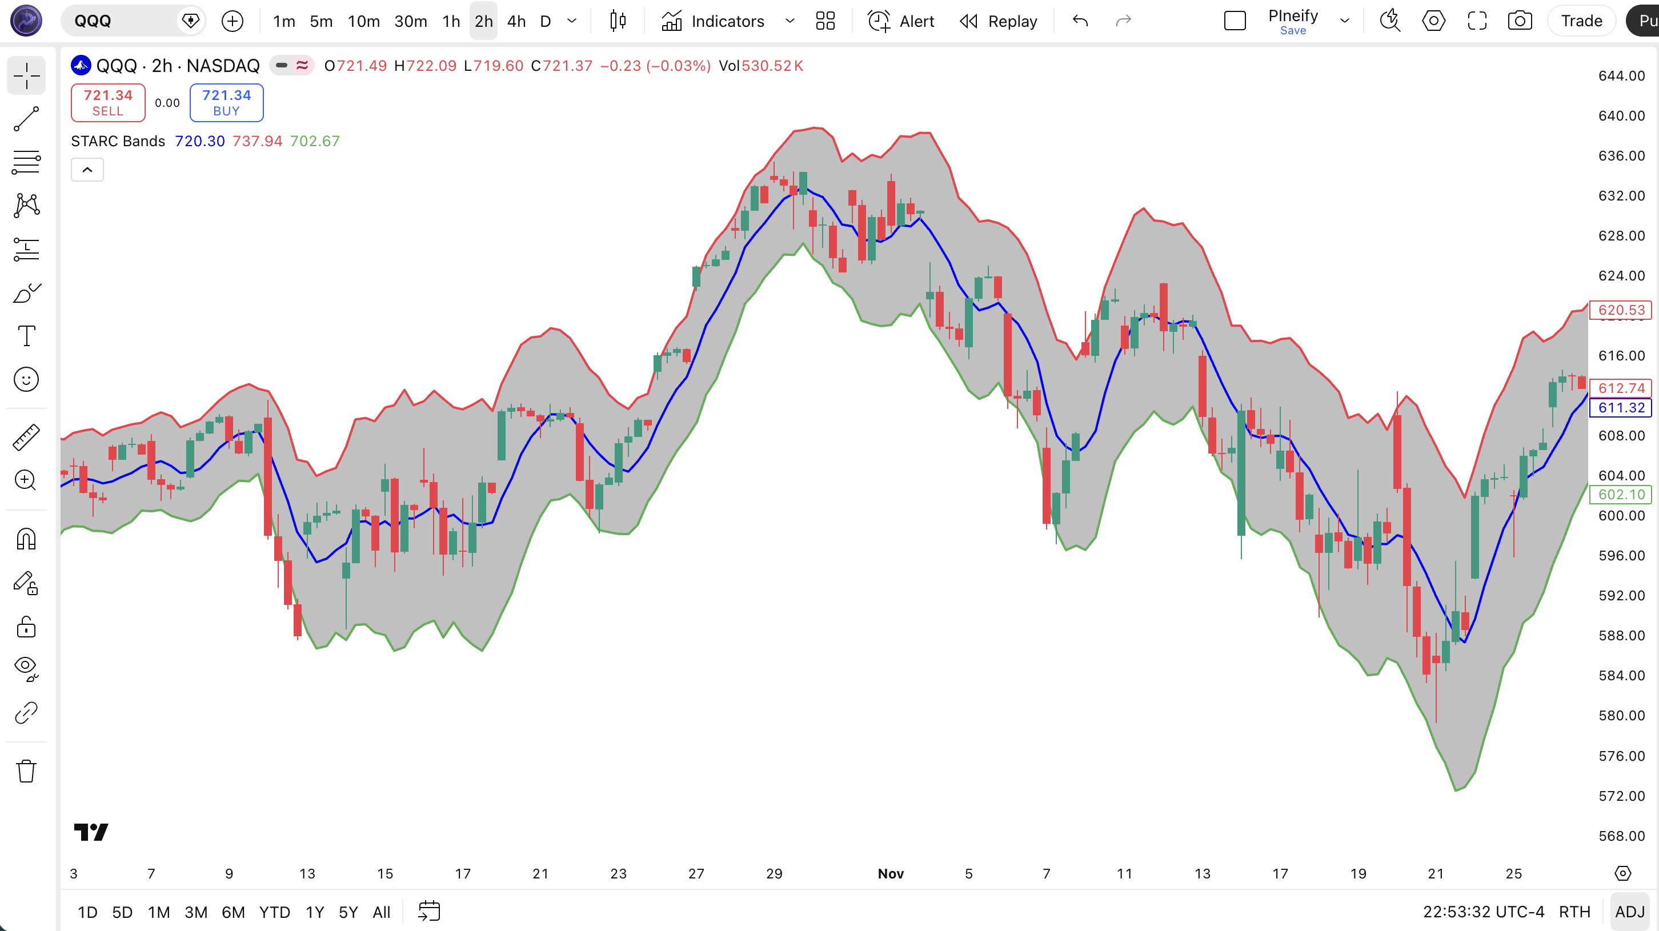Open the emoji and icons tool
Image resolution: width=1659 pixels, height=931 pixels.
point(26,379)
